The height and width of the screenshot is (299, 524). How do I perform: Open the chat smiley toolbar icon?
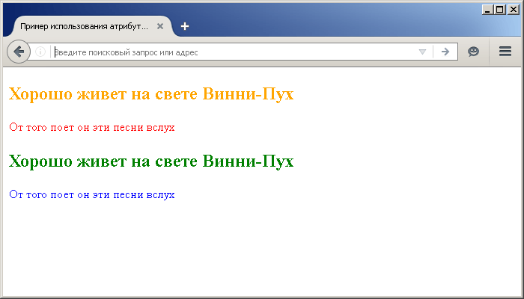(473, 52)
